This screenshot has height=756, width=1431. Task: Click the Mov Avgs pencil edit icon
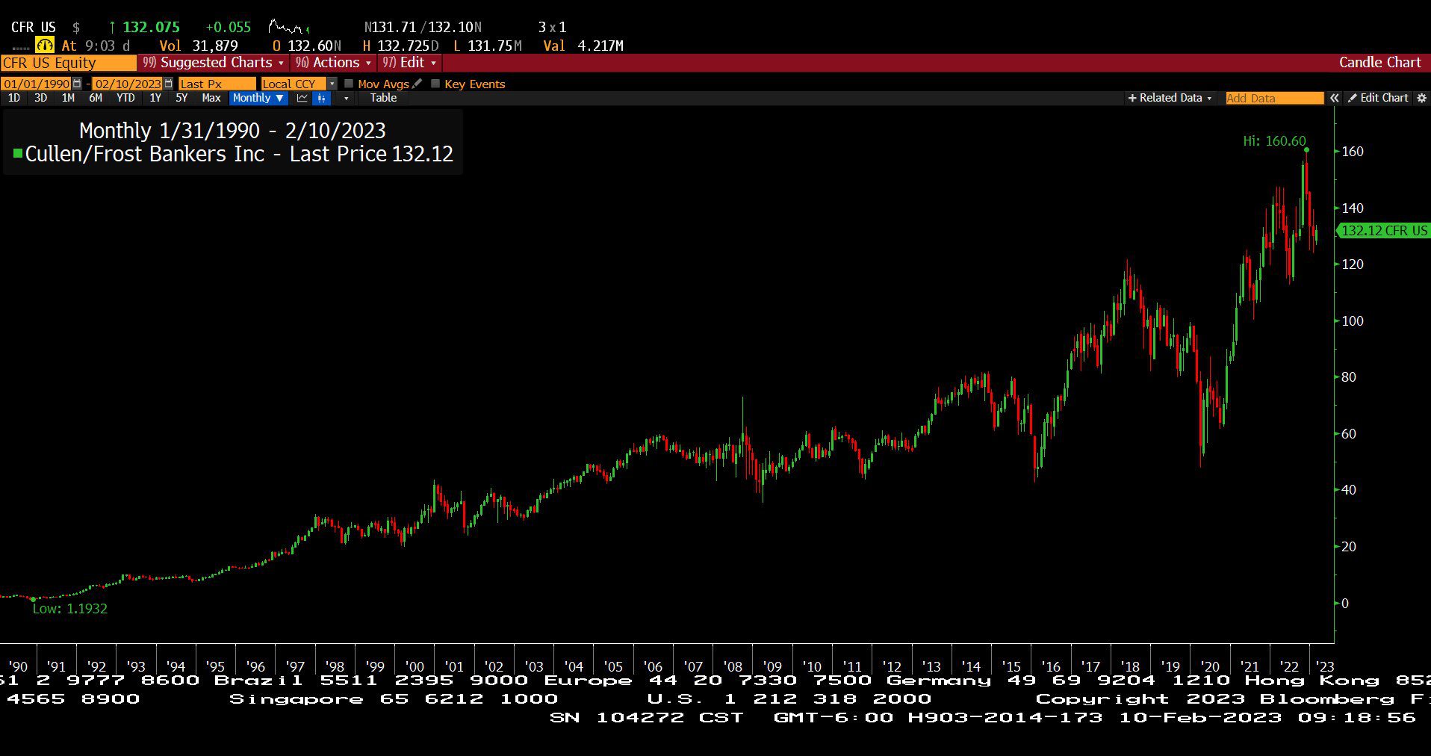pos(417,84)
